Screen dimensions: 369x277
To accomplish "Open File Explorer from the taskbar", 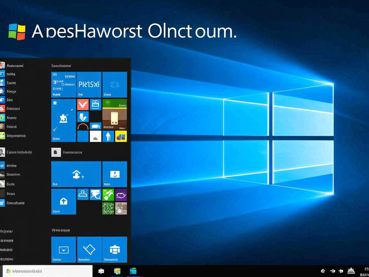I will pyautogui.click(x=133, y=271).
